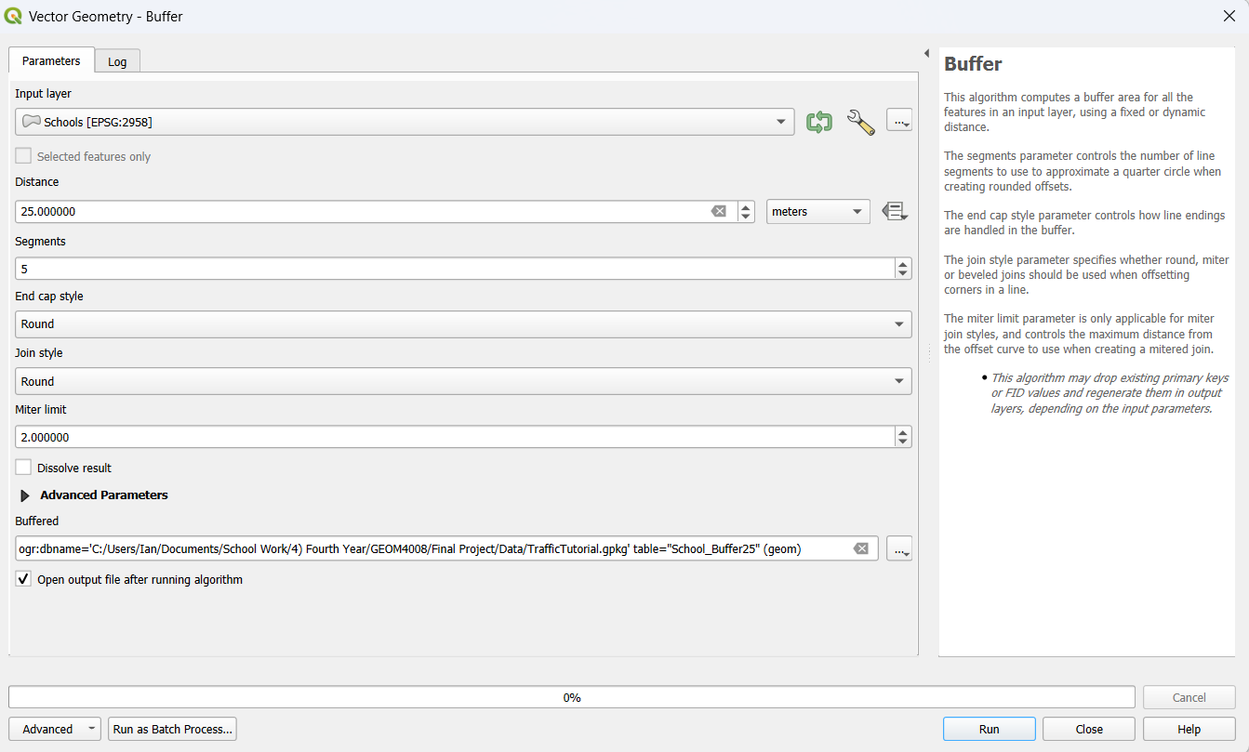Open the End cap style dropdown

click(x=462, y=324)
